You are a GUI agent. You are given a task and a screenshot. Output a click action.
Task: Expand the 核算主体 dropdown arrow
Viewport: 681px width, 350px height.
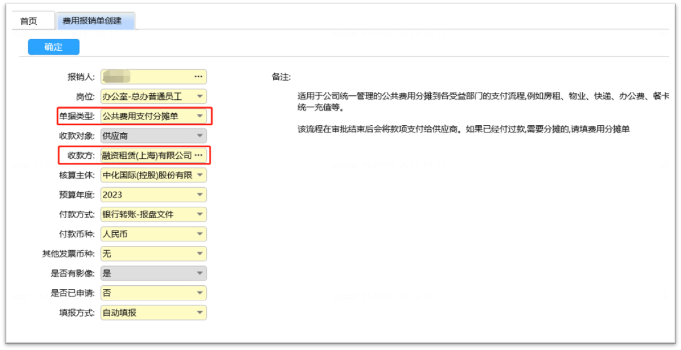(x=199, y=175)
